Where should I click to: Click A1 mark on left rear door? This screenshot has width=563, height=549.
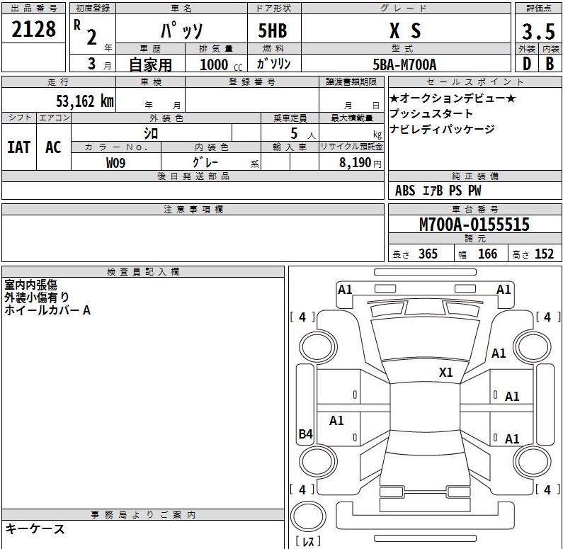point(336,421)
